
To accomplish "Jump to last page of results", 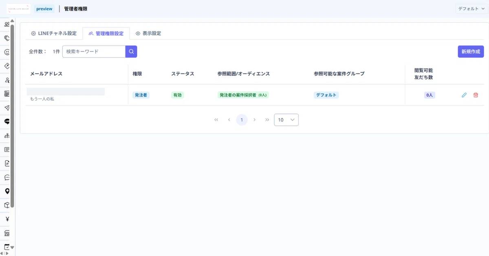I will (267, 120).
